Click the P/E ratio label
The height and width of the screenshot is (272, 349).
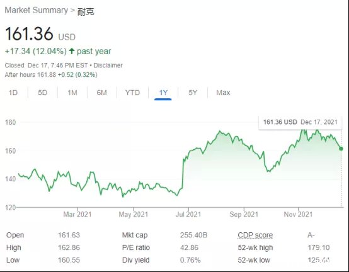pyautogui.click(x=136, y=247)
